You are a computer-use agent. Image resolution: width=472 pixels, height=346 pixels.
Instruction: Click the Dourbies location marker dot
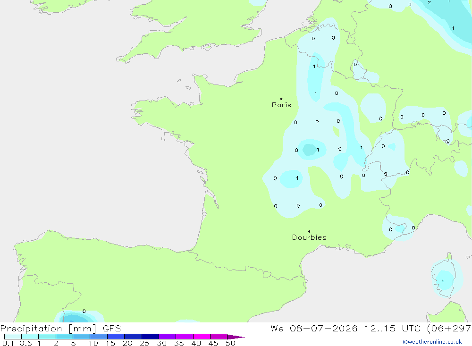tap(309, 231)
